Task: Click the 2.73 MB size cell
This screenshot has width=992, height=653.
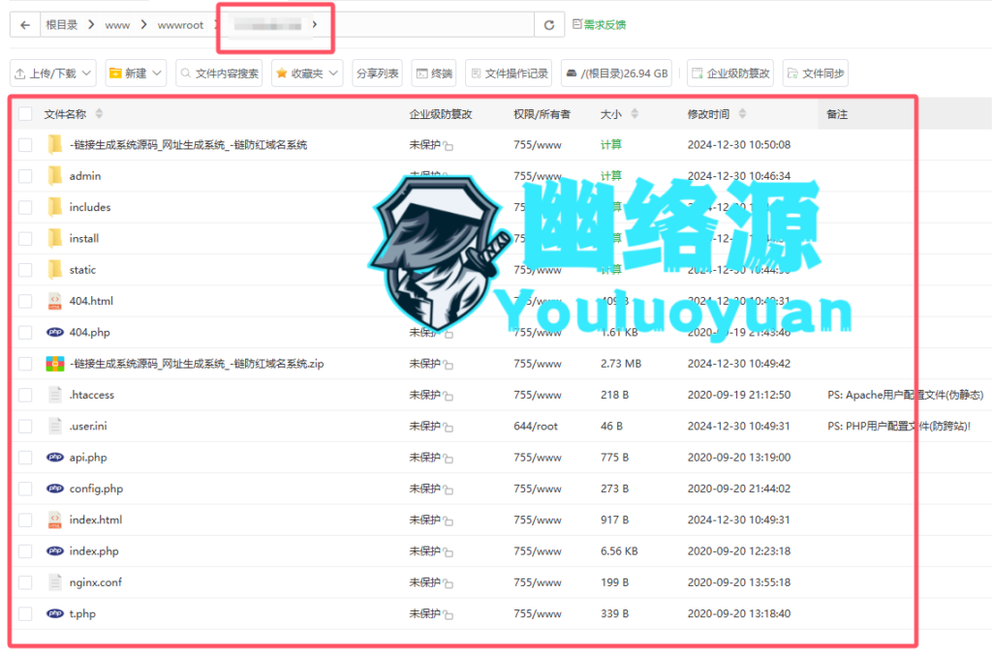Action: pos(621,364)
